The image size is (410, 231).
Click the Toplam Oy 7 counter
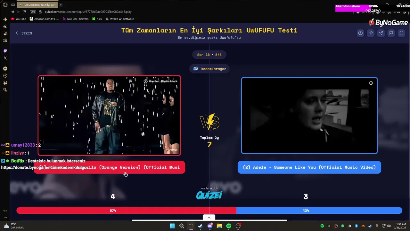tap(209, 141)
